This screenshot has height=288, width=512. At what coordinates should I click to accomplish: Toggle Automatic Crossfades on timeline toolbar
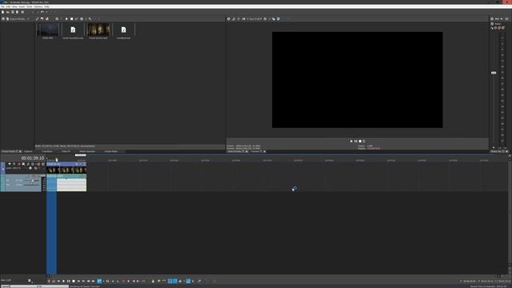(x=175, y=281)
